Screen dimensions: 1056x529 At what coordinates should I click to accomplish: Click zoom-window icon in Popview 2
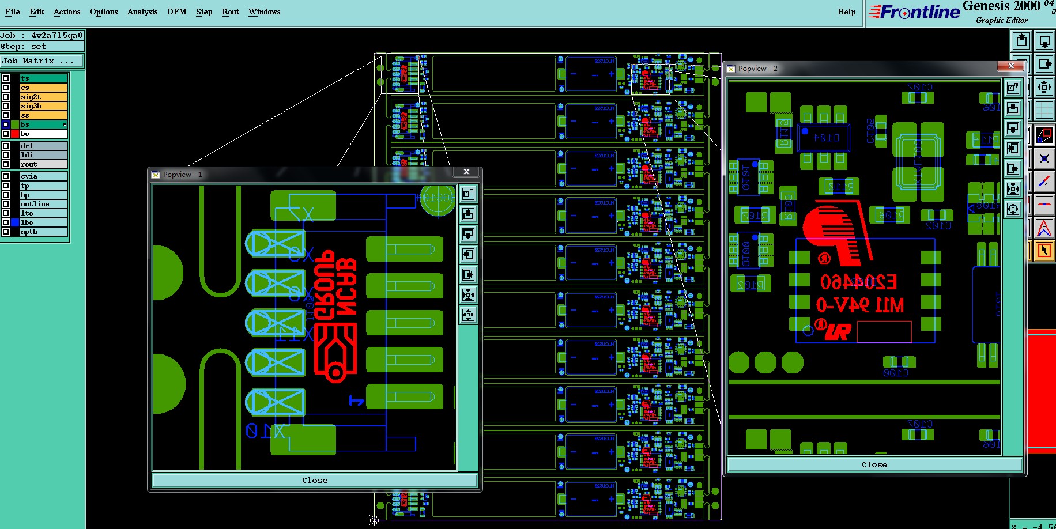(x=1013, y=88)
